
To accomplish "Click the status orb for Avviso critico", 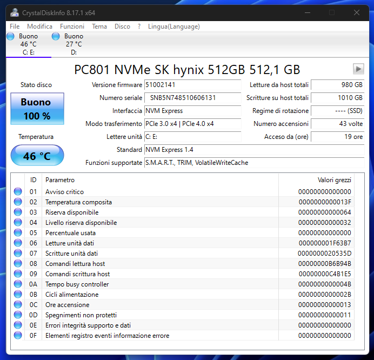I will point(18,191).
